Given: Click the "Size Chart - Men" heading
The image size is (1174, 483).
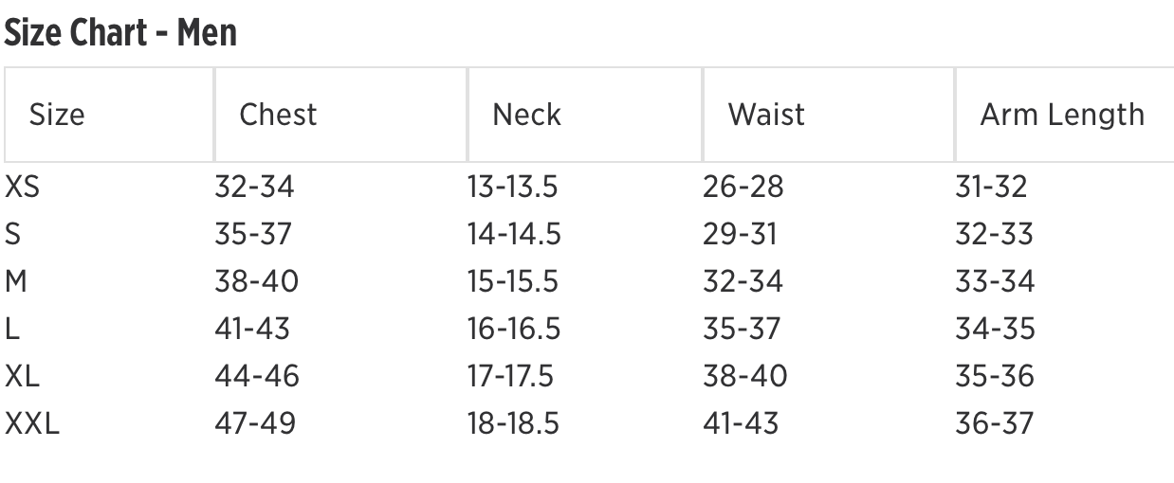Looking at the screenshot, I should [x=121, y=33].
